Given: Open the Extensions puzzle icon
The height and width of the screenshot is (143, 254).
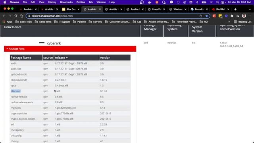Looking at the screenshot, I should [232, 16].
